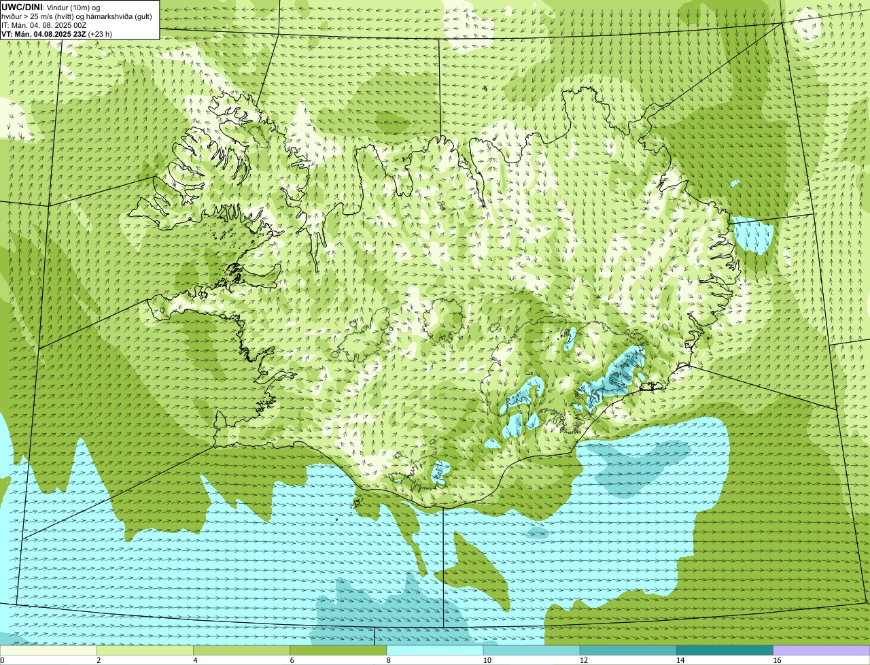Click the color scale label '6'

292,660
